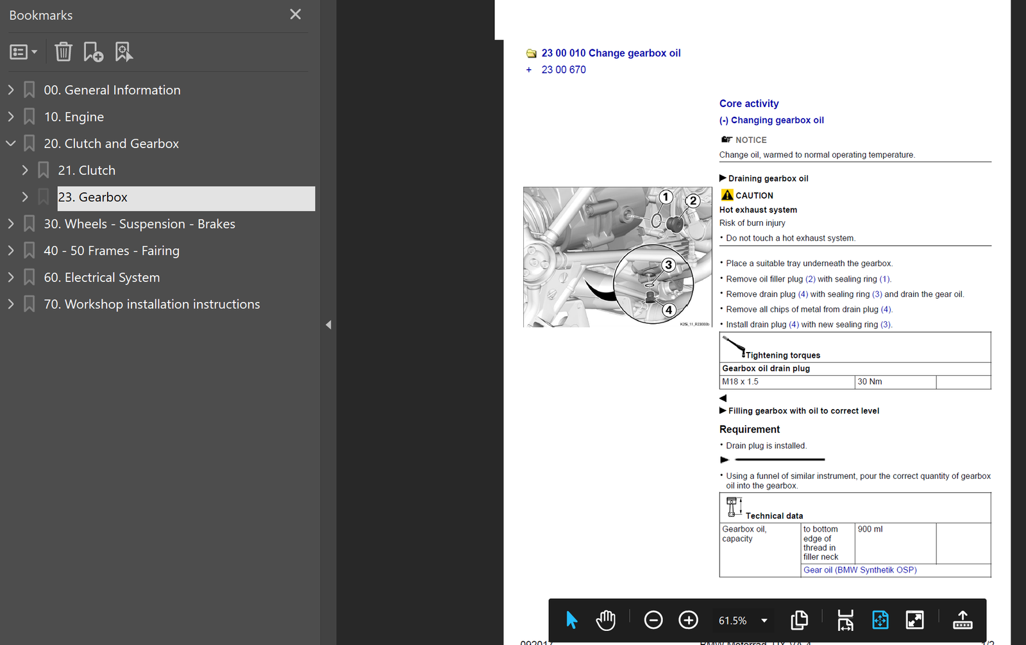Open the 23 00 010 Change gearbox oil link
Screen dimensions: 1026x645
(610, 53)
